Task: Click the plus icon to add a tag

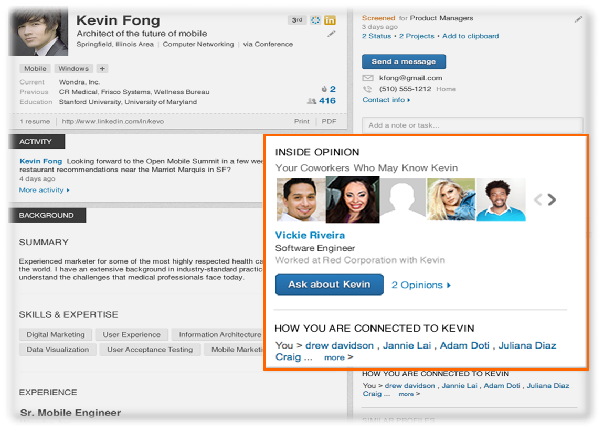Action: click(102, 69)
